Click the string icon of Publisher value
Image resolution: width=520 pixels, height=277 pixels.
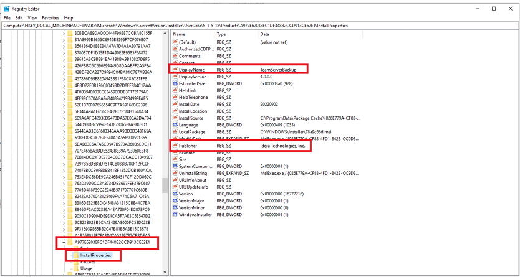point(175,146)
